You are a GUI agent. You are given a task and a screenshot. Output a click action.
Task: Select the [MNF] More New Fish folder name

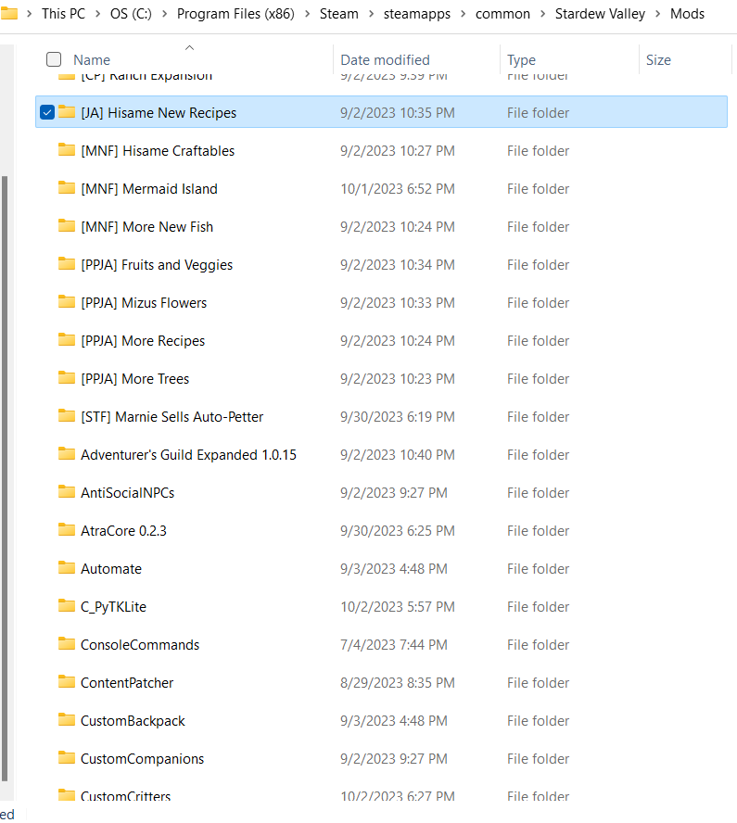(x=147, y=227)
